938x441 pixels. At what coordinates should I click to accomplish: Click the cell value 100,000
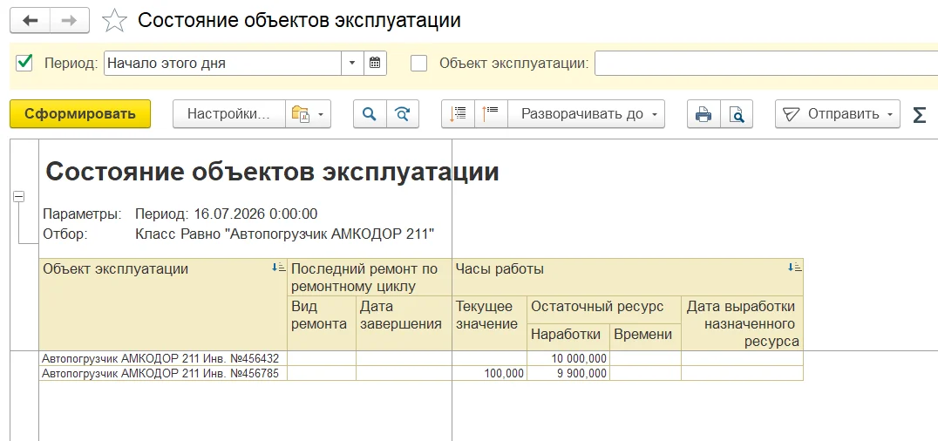click(489, 373)
